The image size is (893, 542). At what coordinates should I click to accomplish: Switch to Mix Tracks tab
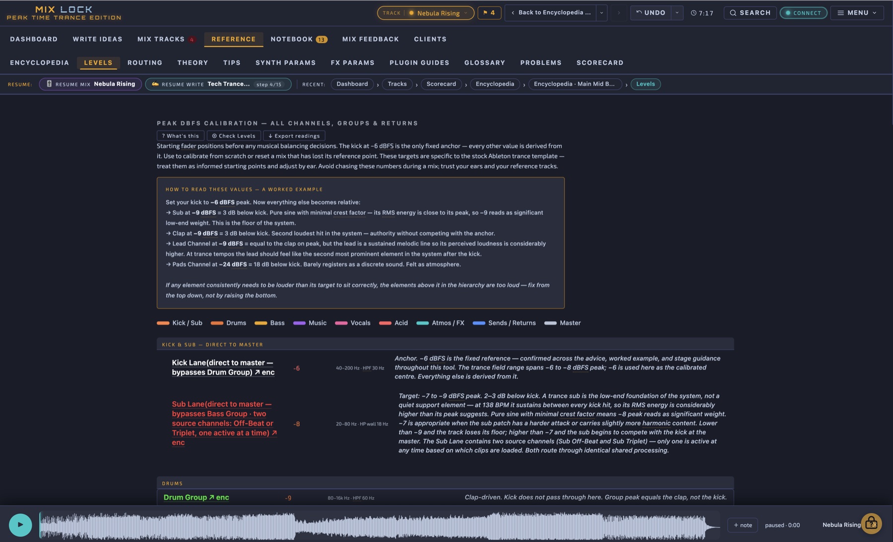pos(166,39)
